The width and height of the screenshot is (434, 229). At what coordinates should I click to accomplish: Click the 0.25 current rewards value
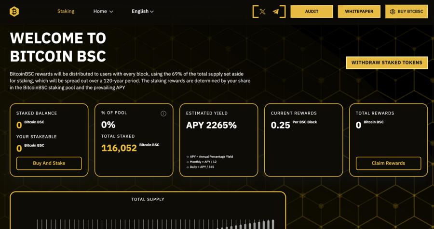tap(280, 125)
